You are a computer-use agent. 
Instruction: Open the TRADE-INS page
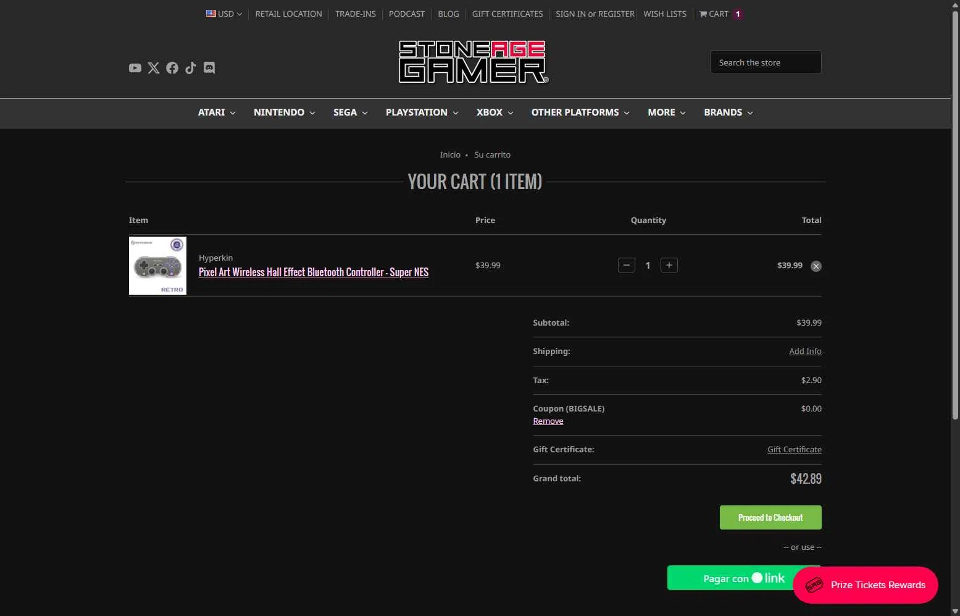click(356, 14)
